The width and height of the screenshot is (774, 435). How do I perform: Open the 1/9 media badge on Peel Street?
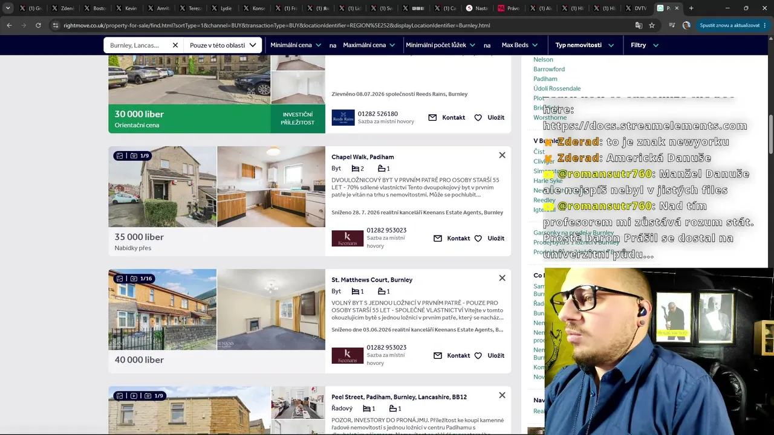pos(140,396)
